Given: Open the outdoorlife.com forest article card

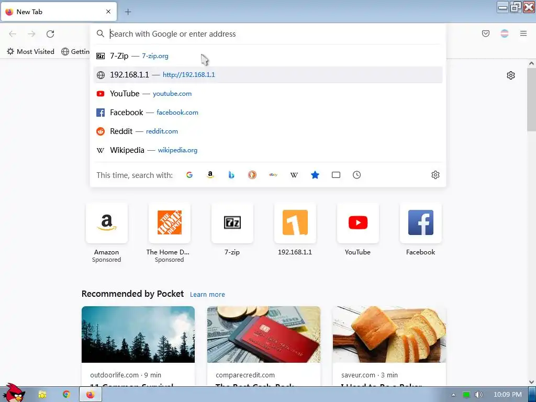Looking at the screenshot, I should (138, 346).
